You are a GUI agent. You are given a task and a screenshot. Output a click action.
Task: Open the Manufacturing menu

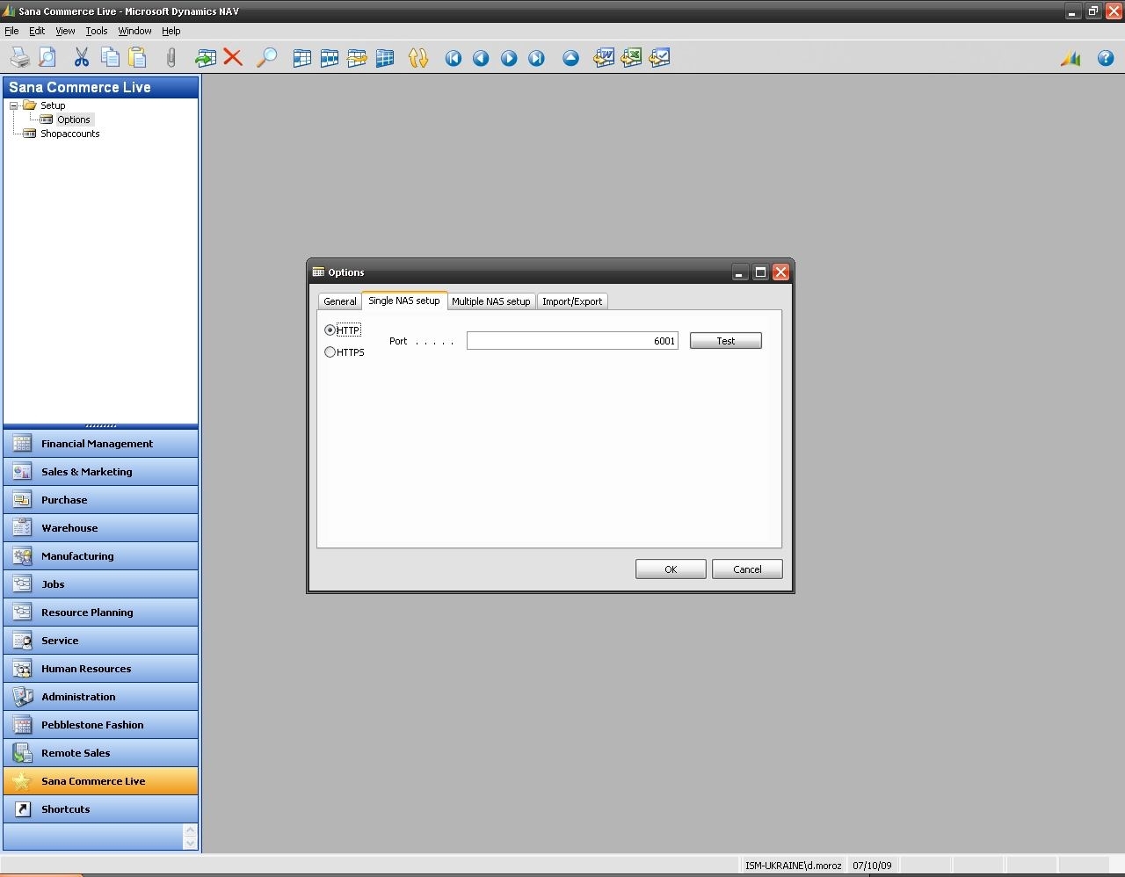point(100,556)
